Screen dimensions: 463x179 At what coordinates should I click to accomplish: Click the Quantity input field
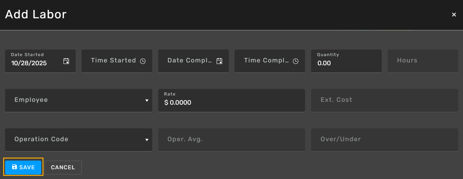point(346,63)
